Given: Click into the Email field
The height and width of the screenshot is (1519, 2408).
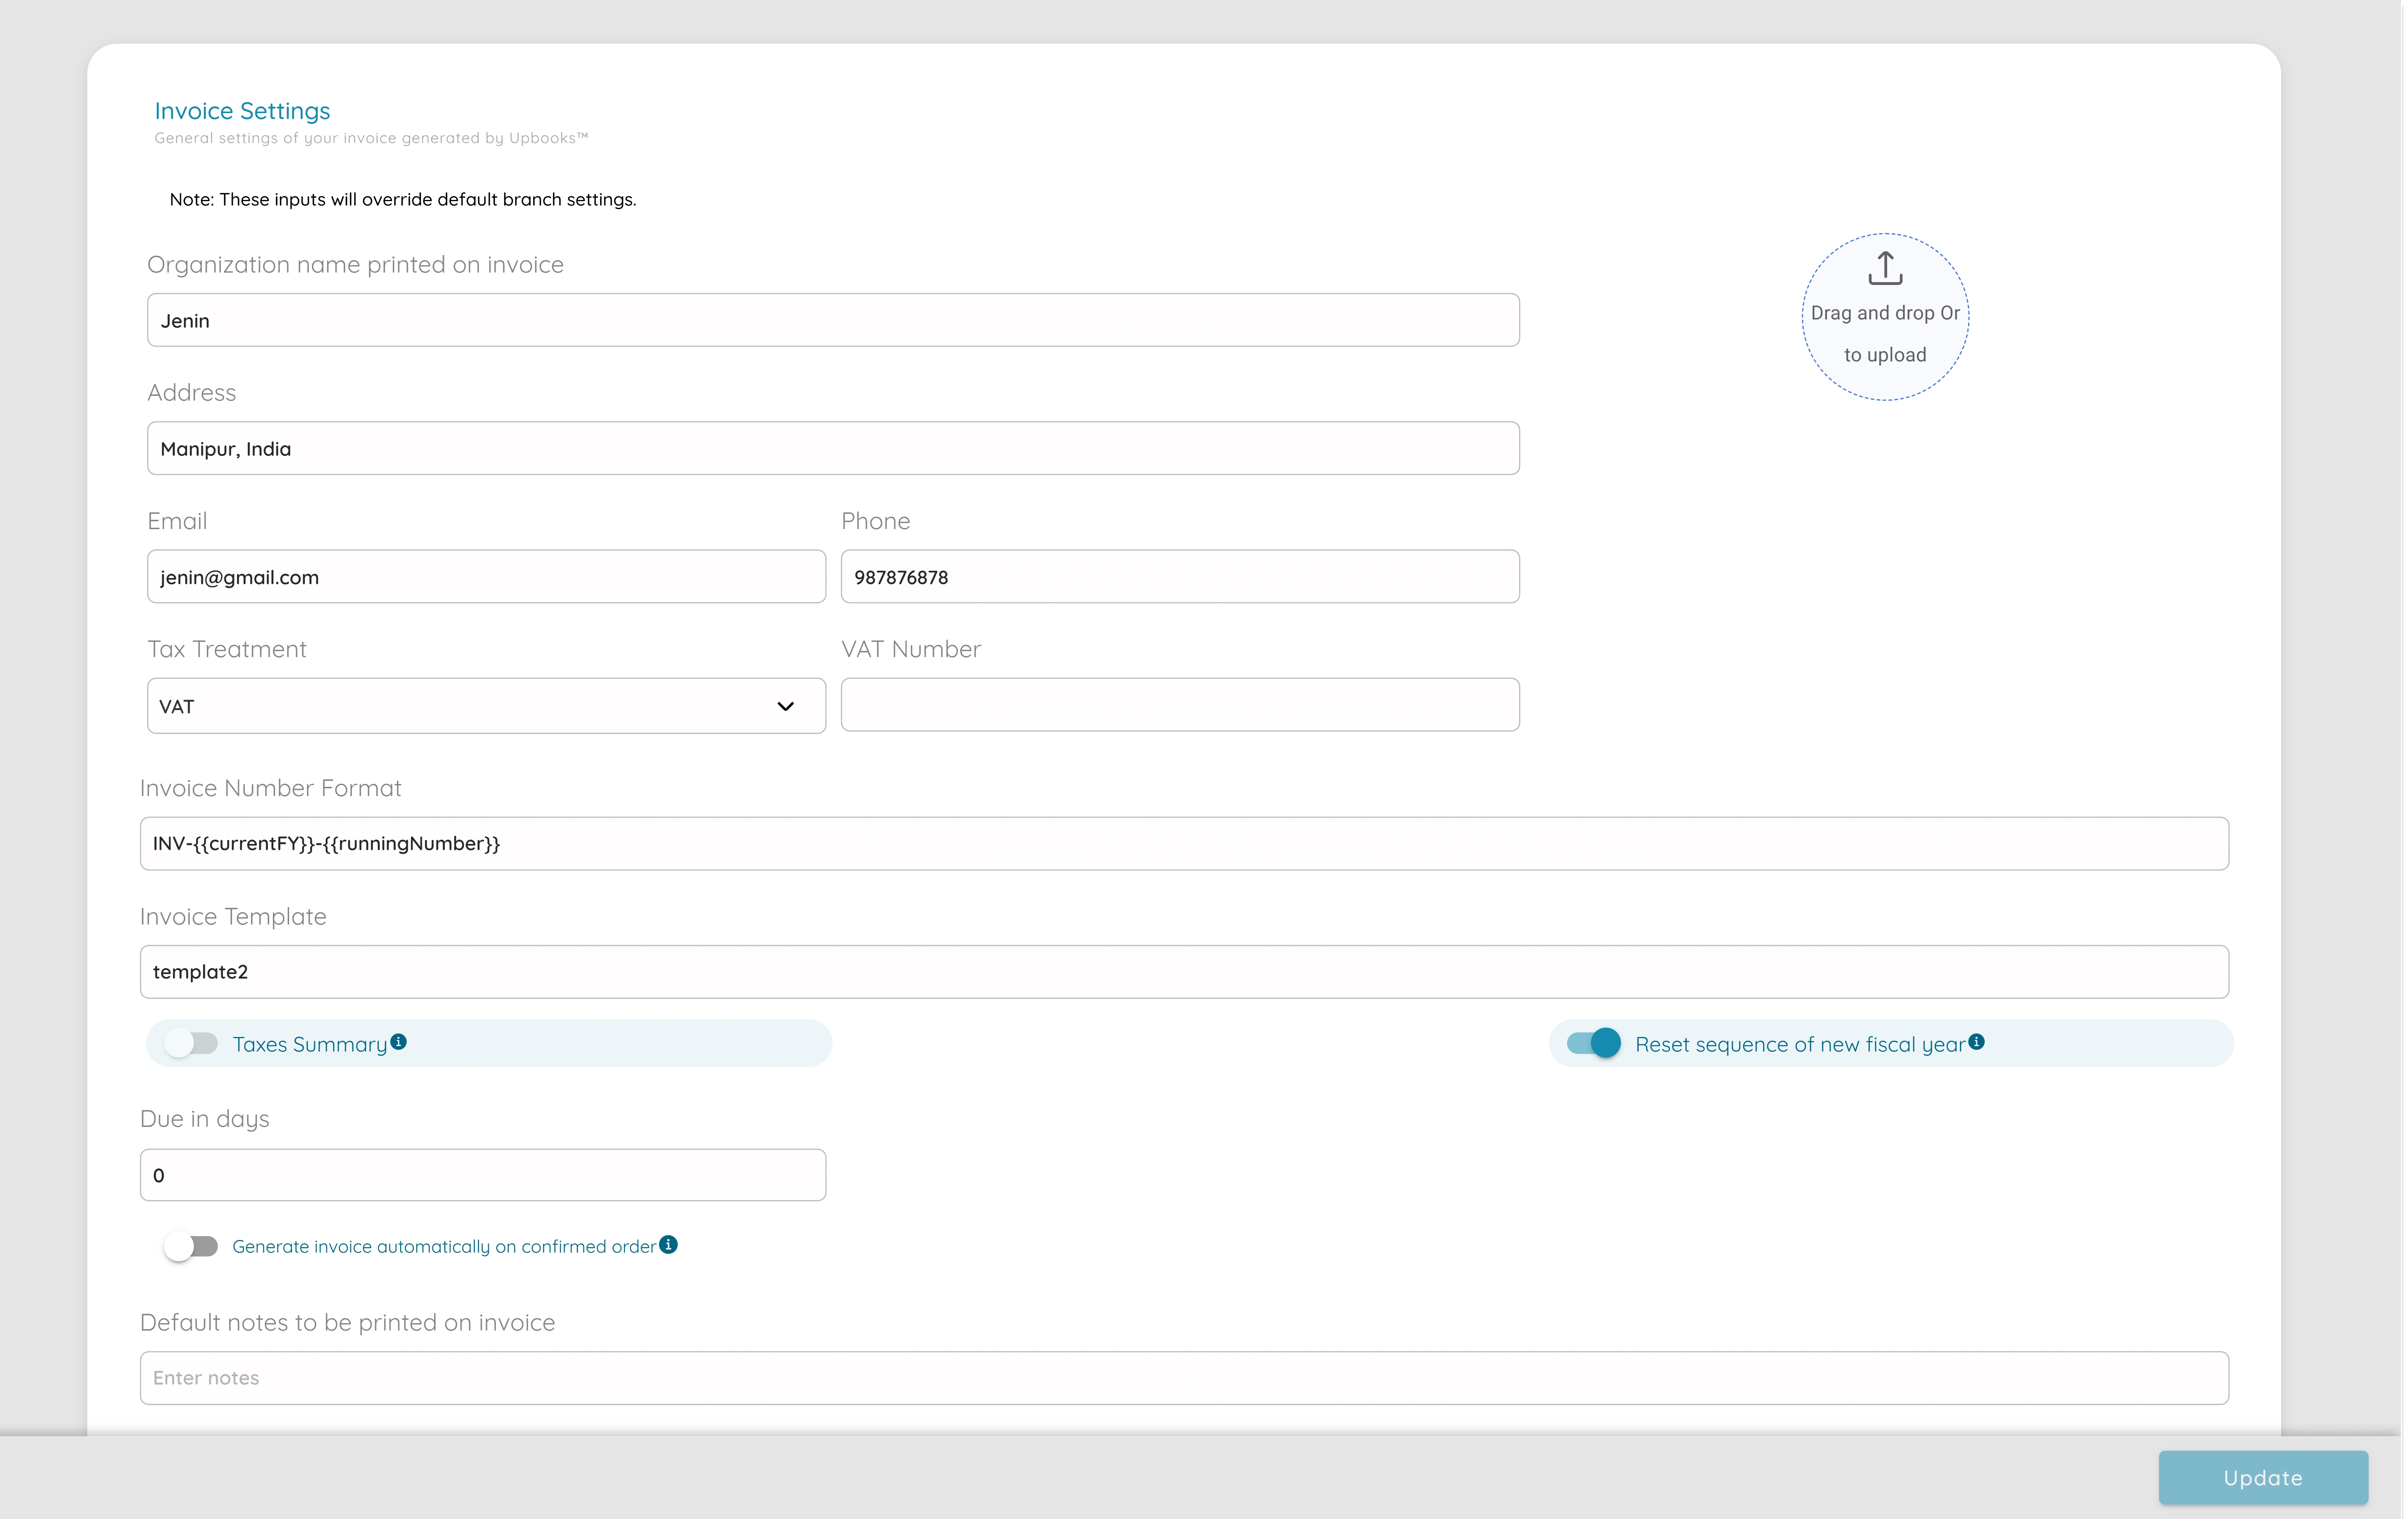Looking at the screenshot, I should [x=486, y=577].
